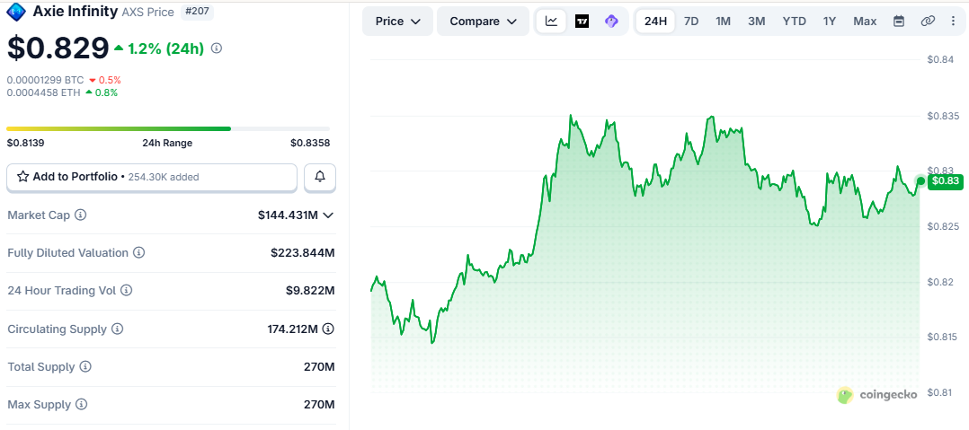This screenshot has height=430, width=969.
Task: Open Total Supply info icon
Action: [x=85, y=367]
